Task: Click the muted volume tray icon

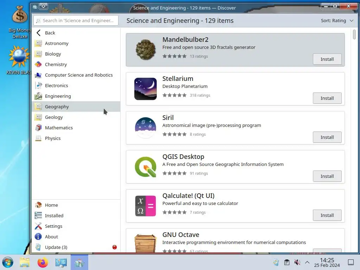Action: [297, 262]
